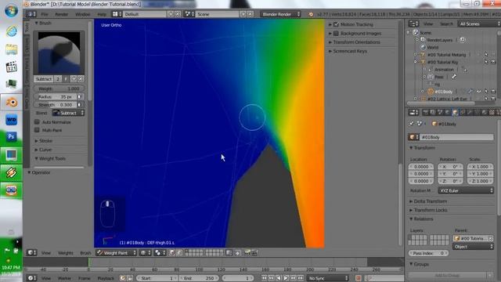501x282 pixels.
Task: Add a new screen layout
Action: point(171,14)
